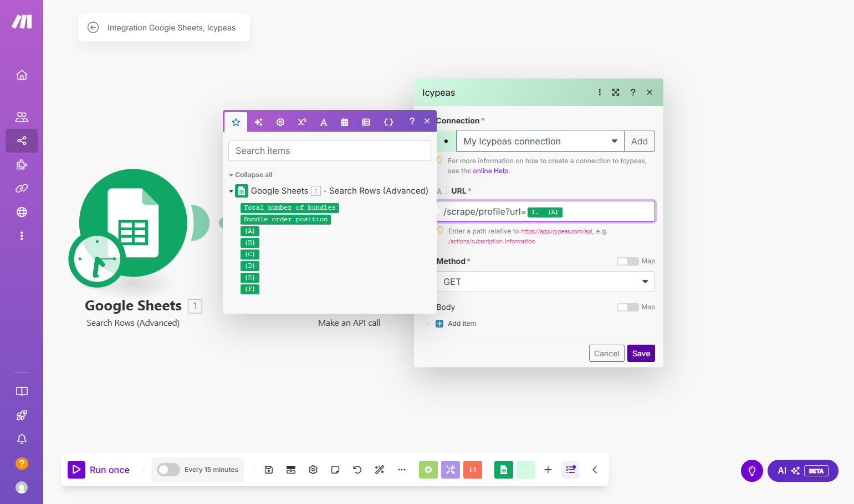Insert the Bundle order position pill
Screen dimensions: 854x504
click(285, 220)
